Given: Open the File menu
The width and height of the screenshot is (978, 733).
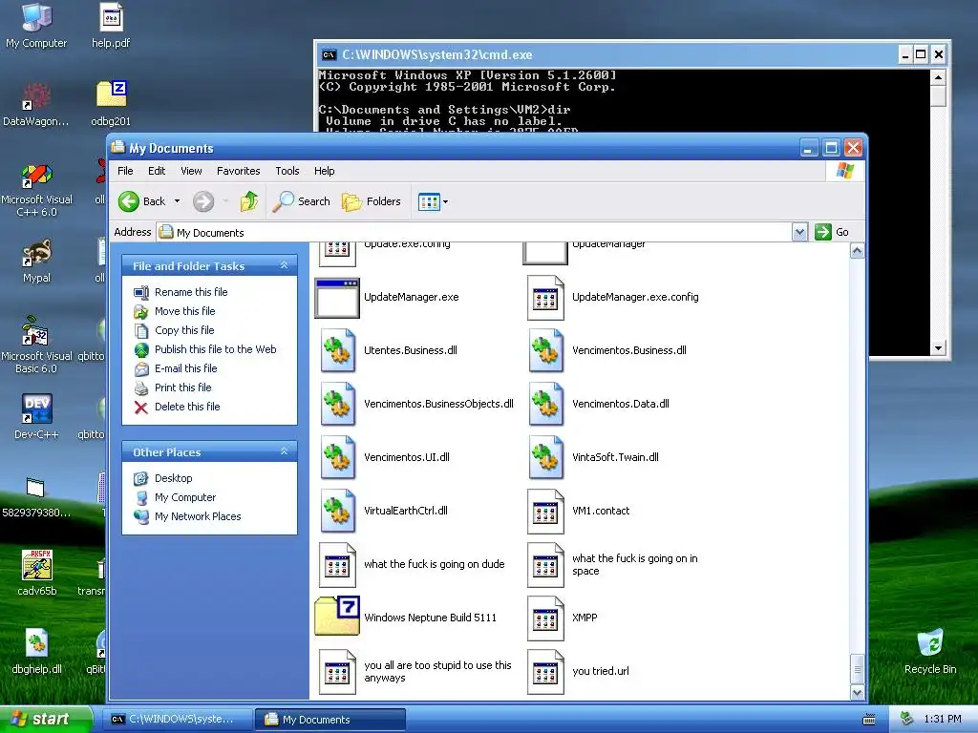Looking at the screenshot, I should click(125, 171).
